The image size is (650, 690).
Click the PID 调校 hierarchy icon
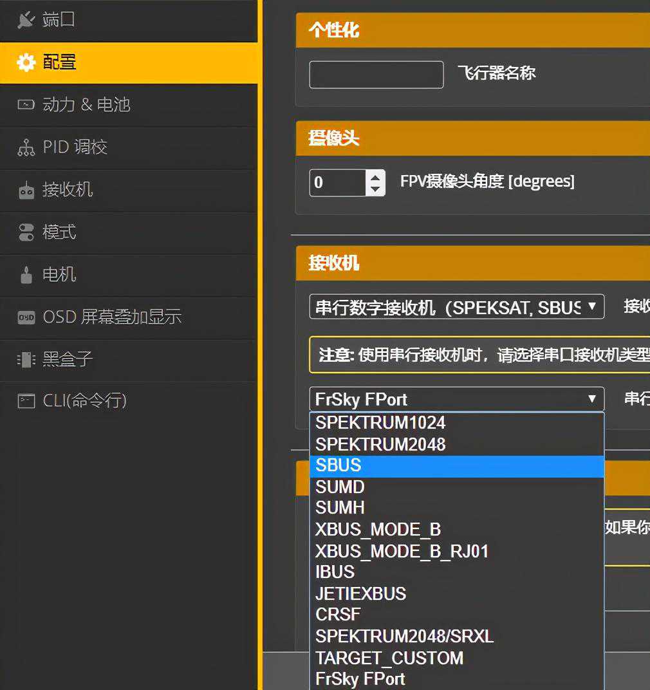click(26, 147)
